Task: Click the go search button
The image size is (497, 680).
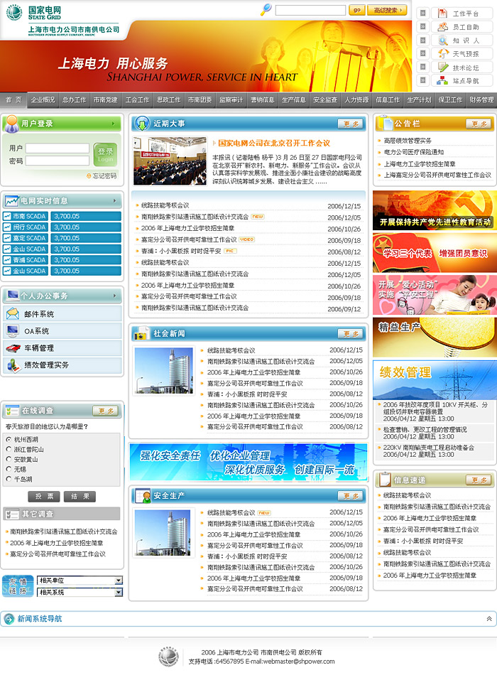Action: [x=356, y=10]
